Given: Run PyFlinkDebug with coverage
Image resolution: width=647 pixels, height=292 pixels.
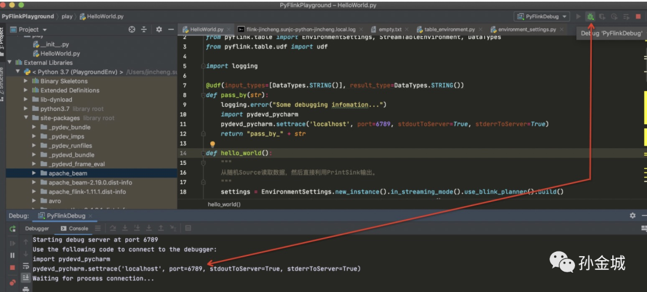Looking at the screenshot, I should click(603, 17).
